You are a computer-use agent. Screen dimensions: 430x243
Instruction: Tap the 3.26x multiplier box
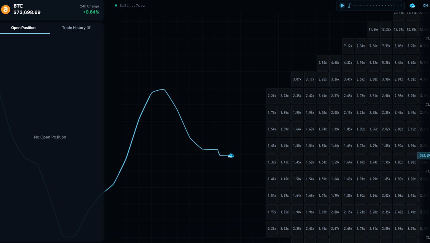pyautogui.click(x=322, y=79)
